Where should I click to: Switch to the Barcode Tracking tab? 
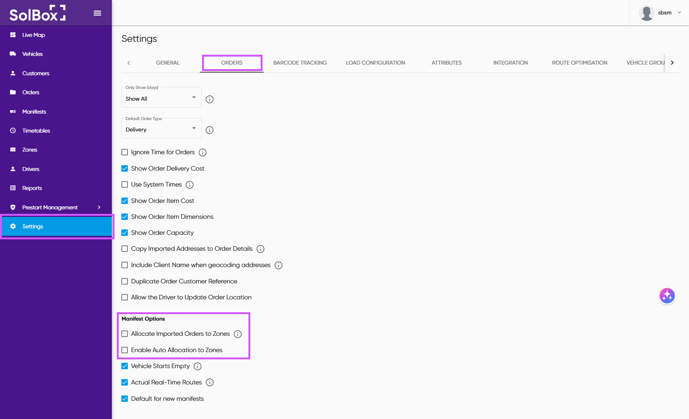(x=300, y=63)
